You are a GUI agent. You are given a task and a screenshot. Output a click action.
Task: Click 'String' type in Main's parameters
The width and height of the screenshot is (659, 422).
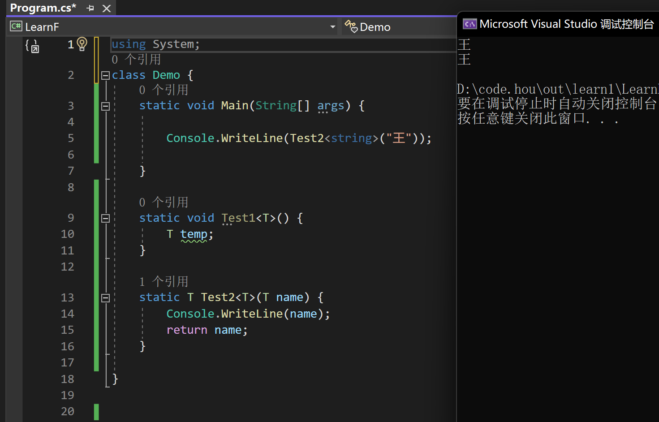276,105
